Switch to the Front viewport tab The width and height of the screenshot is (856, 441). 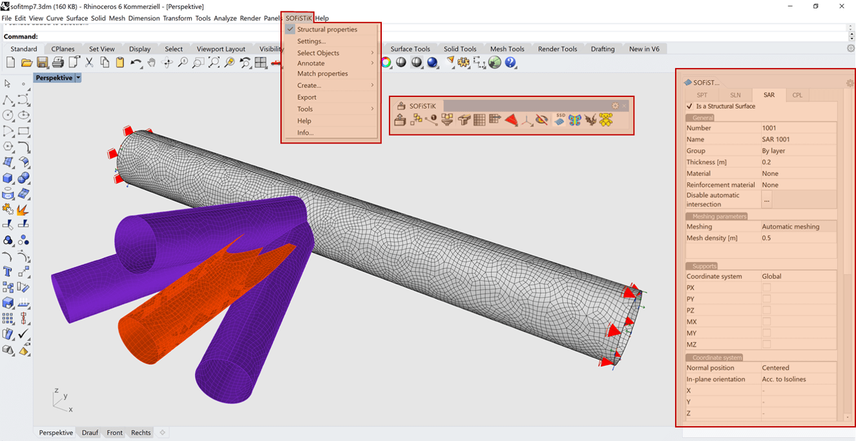(114, 433)
